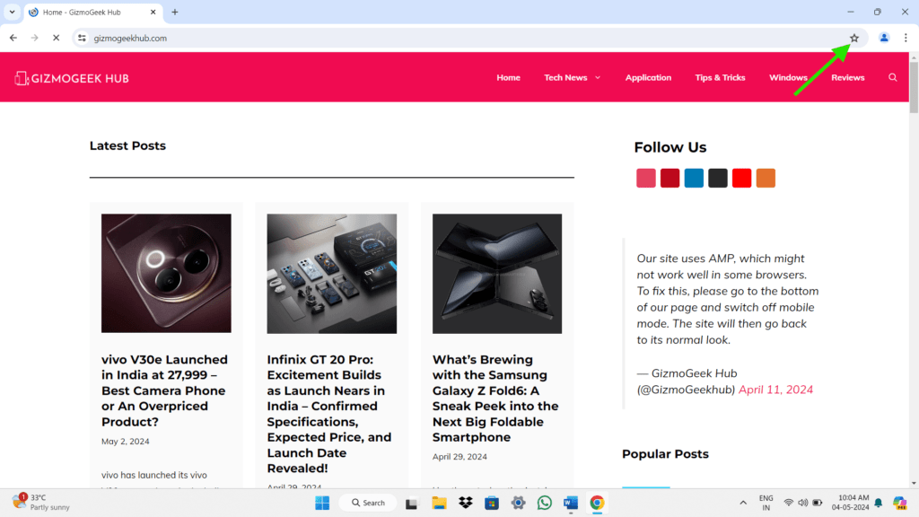Open the vivo V30e Launched in India article
The height and width of the screenshot is (517, 919).
click(x=165, y=390)
